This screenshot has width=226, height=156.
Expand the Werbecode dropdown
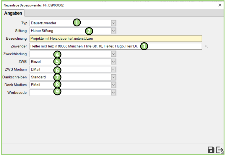click(x=113, y=93)
